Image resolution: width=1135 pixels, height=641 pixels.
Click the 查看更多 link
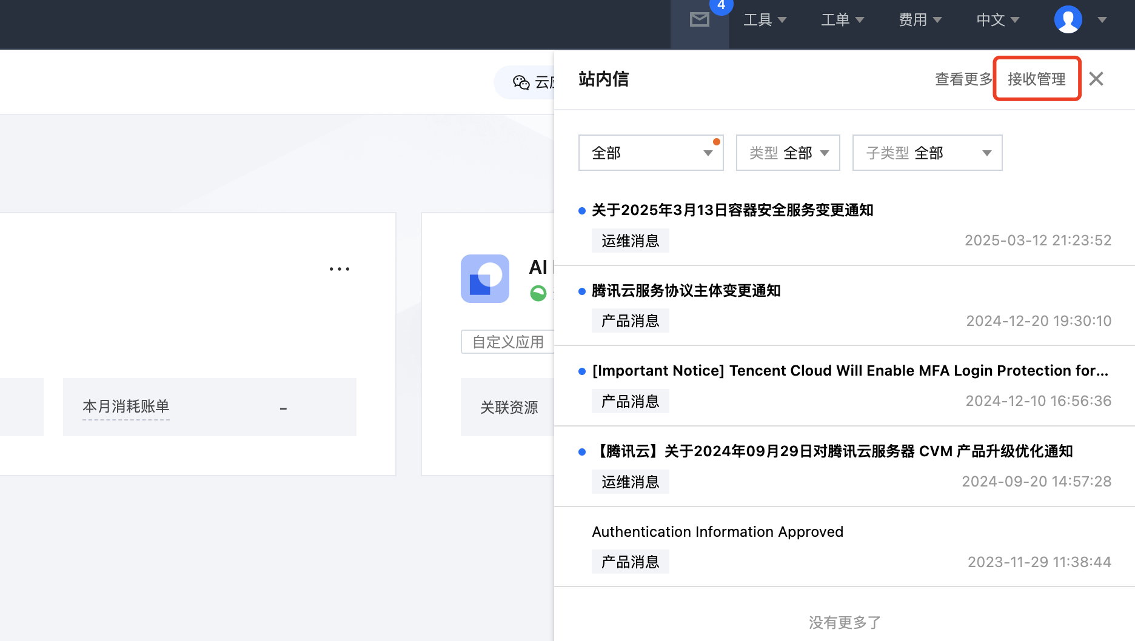(x=963, y=79)
